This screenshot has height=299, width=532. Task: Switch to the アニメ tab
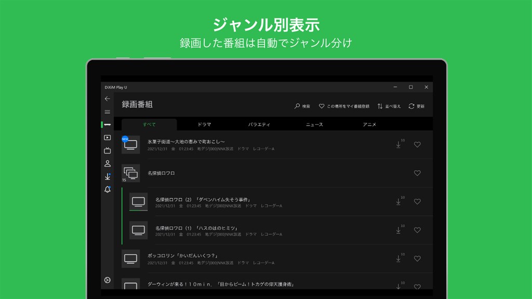(x=369, y=125)
